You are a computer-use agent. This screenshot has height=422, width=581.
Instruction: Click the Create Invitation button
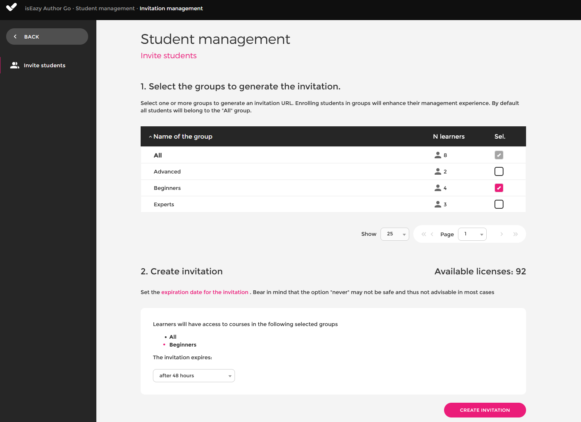coord(485,410)
